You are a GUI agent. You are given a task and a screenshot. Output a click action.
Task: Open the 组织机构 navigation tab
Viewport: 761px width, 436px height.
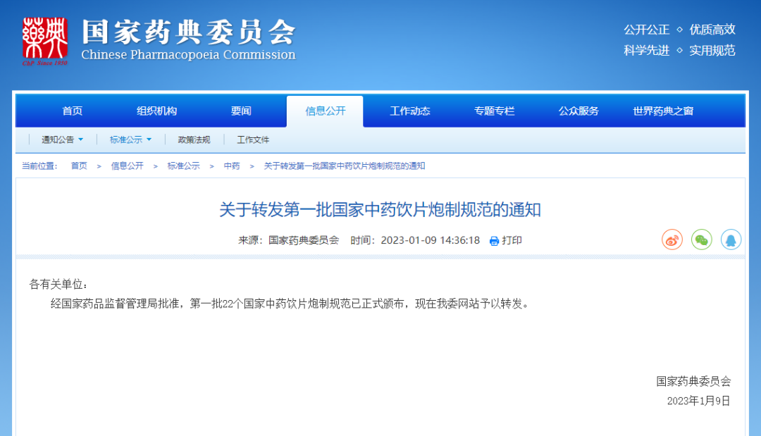pyautogui.click(x=156, y=111)
